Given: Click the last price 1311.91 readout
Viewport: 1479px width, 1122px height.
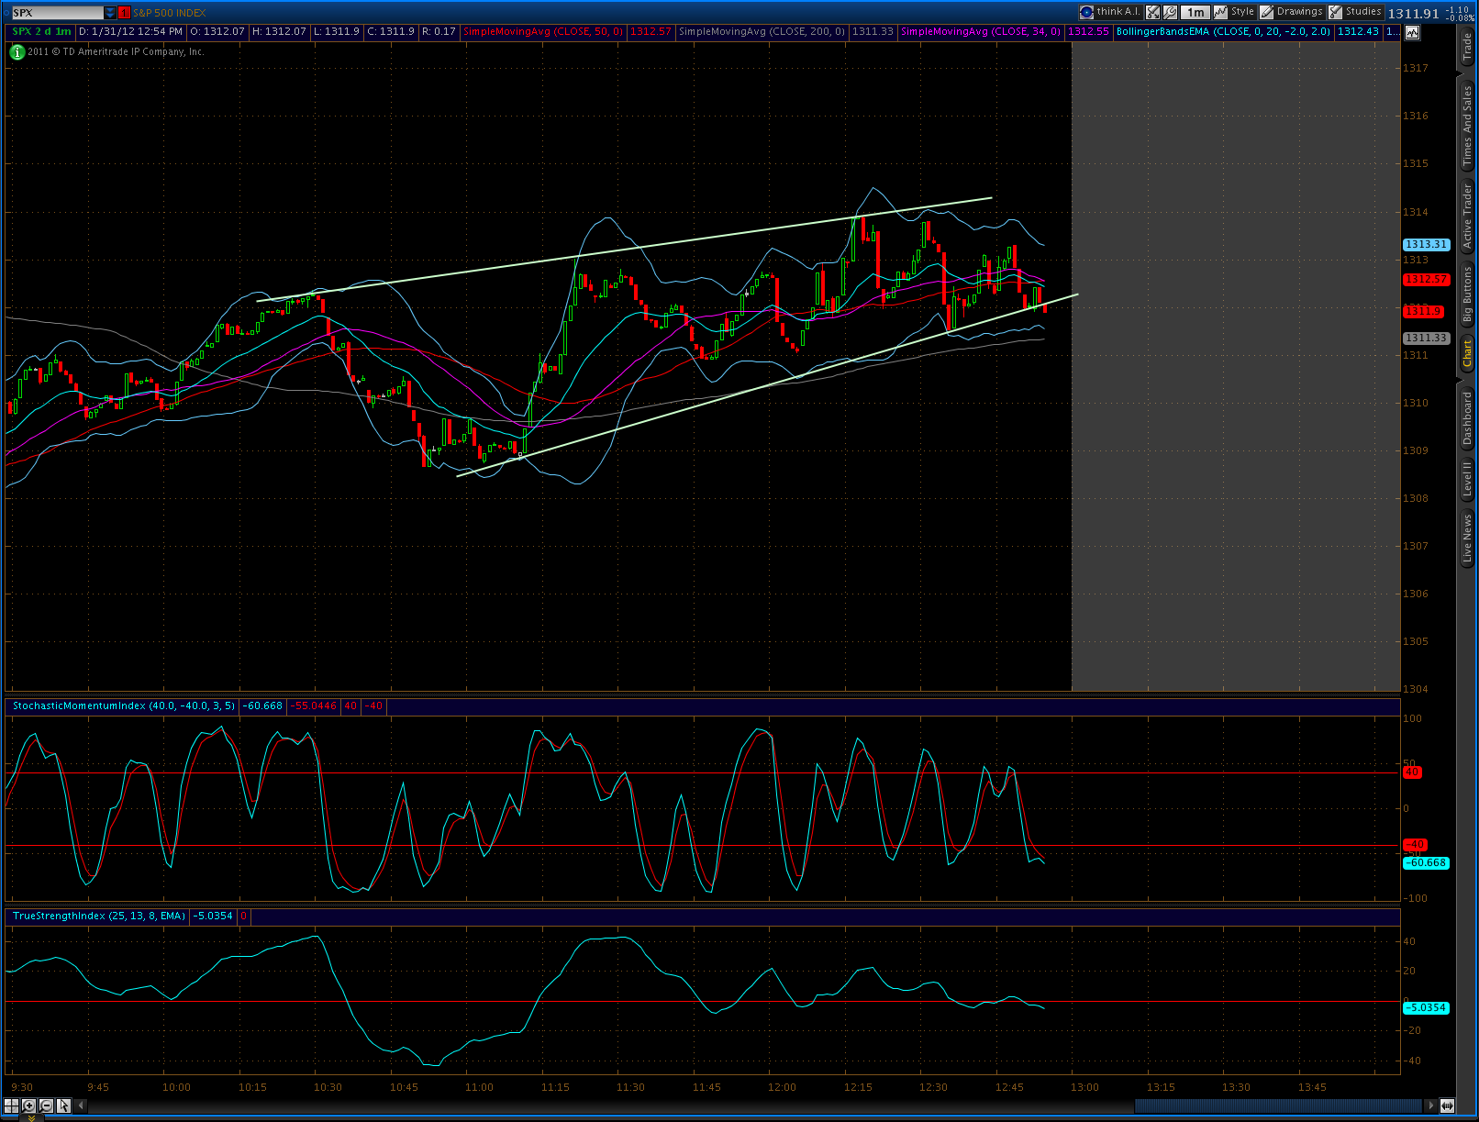Looking at the screenshot, I should 1413,13.
